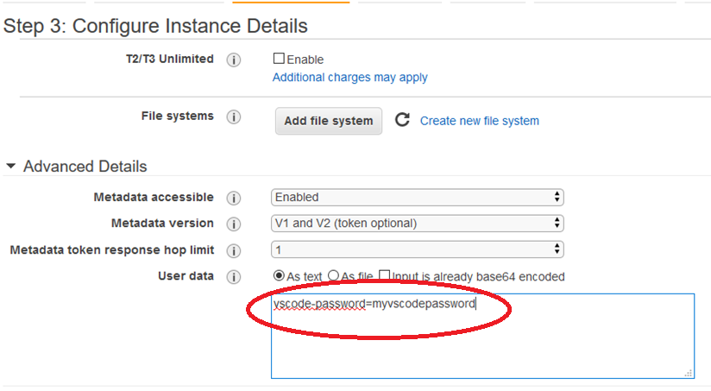Click info icon for Metadata version
This screenshot has height=391, width=711.
click(x=233, y=224)
